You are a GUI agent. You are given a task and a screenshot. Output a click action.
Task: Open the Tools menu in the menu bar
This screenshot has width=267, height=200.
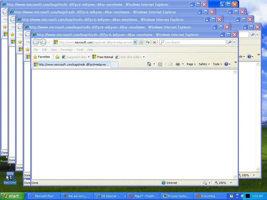coord(80,50)
